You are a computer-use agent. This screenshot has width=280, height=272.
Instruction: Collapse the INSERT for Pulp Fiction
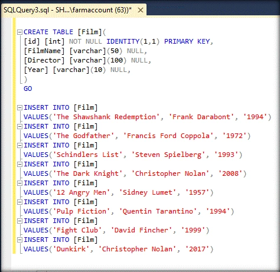19,202
